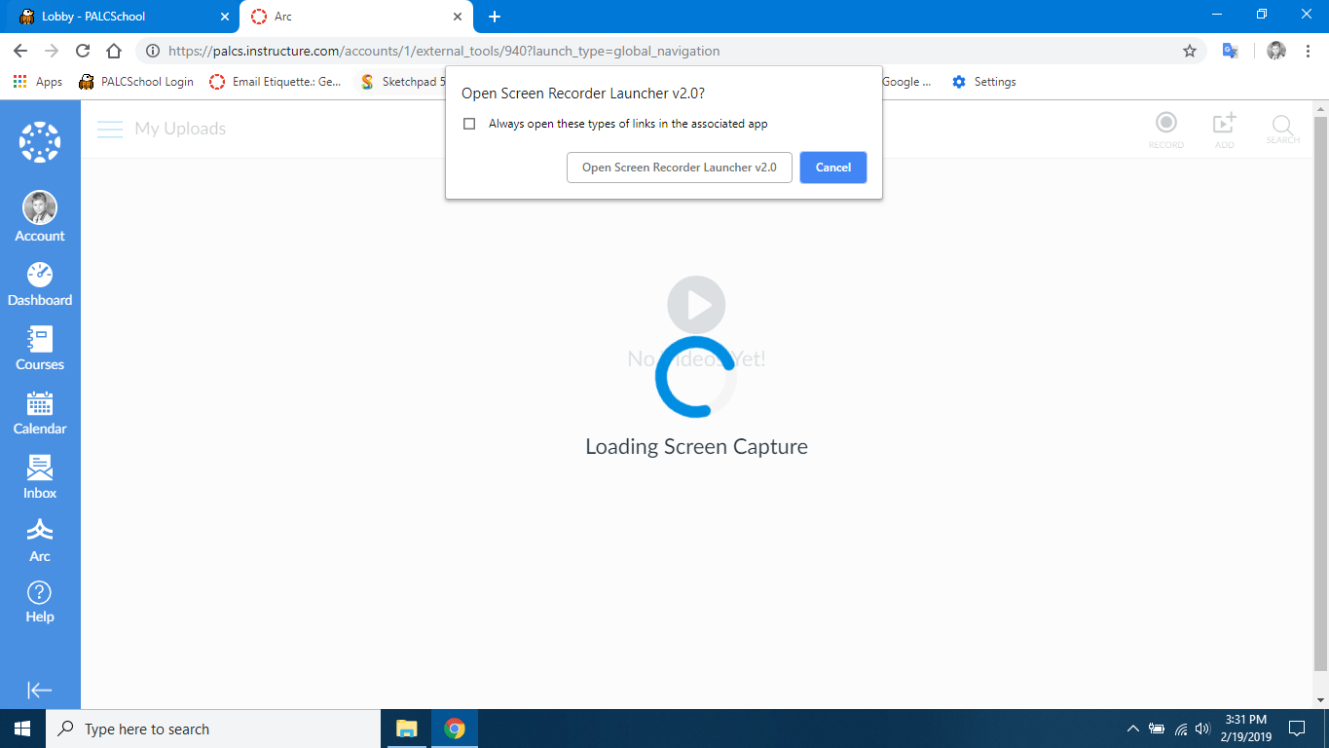Click the My Uploads heading

click(180, 129)
